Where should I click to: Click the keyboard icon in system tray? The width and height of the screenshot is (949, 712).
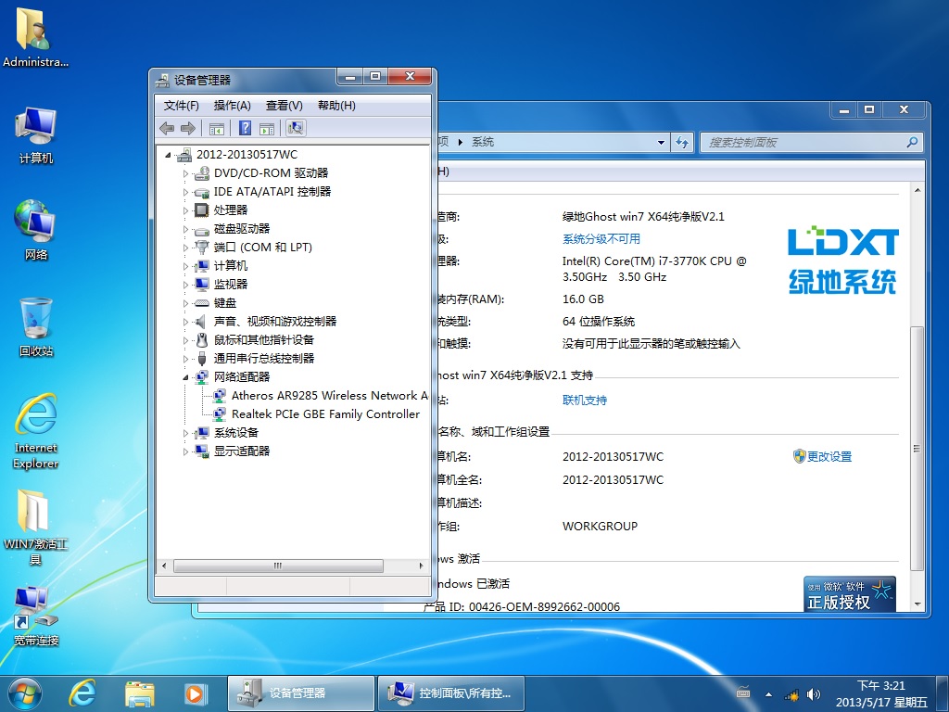743,693
